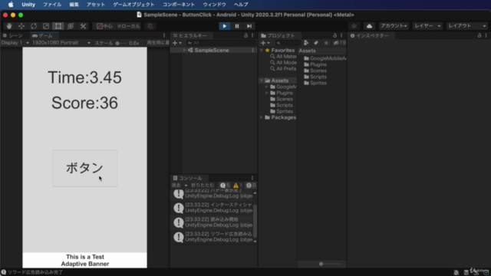The image size is (491, 276).
Task: Toggle info messages filter showing 5
Action: coord(225,186)
